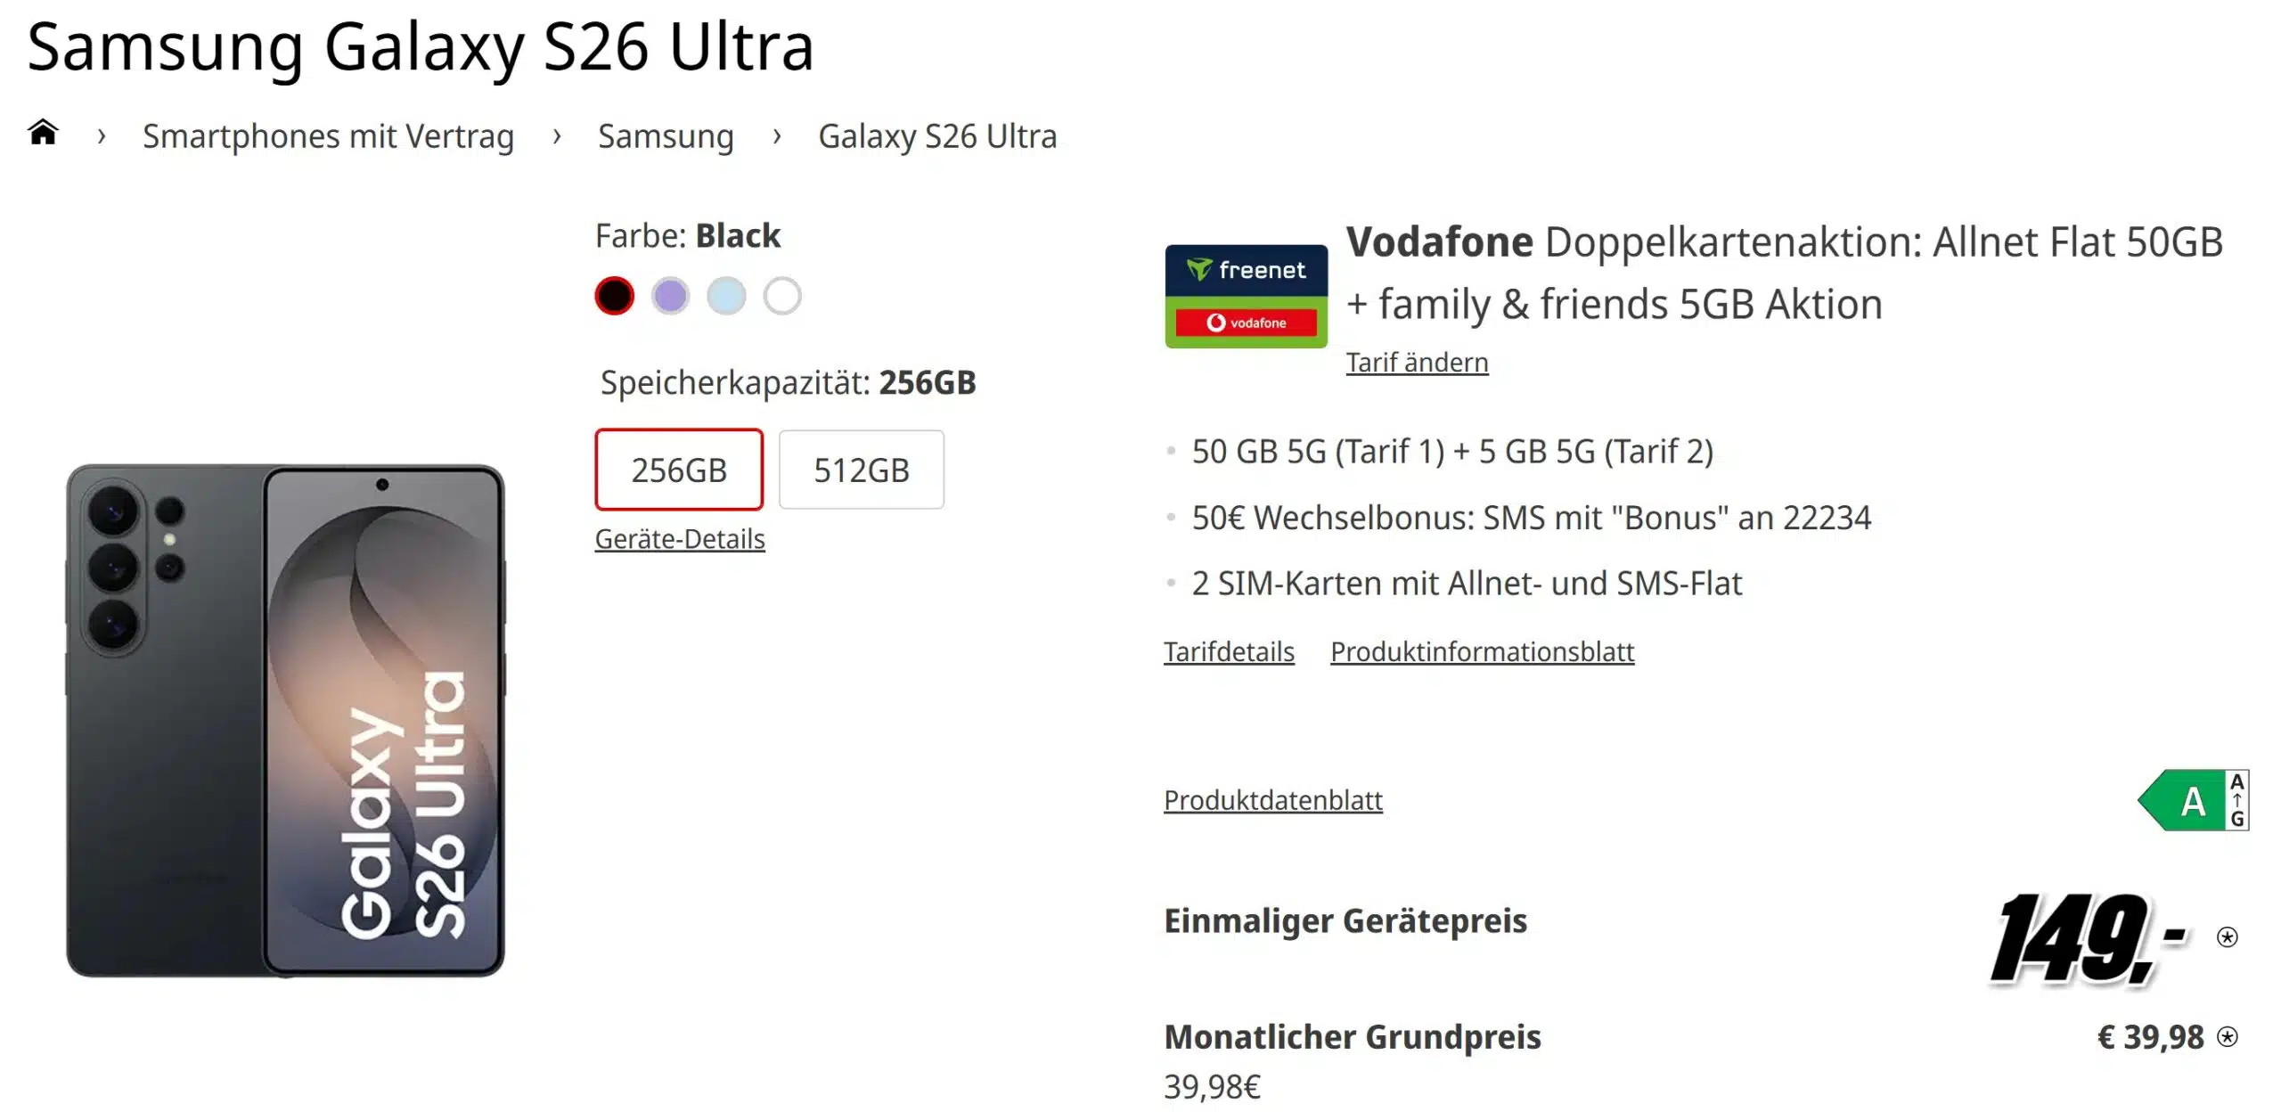Select the 256GB storage option

(x=679, y=470)
